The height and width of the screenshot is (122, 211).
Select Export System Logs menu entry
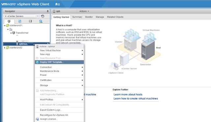tap(59, 110)
